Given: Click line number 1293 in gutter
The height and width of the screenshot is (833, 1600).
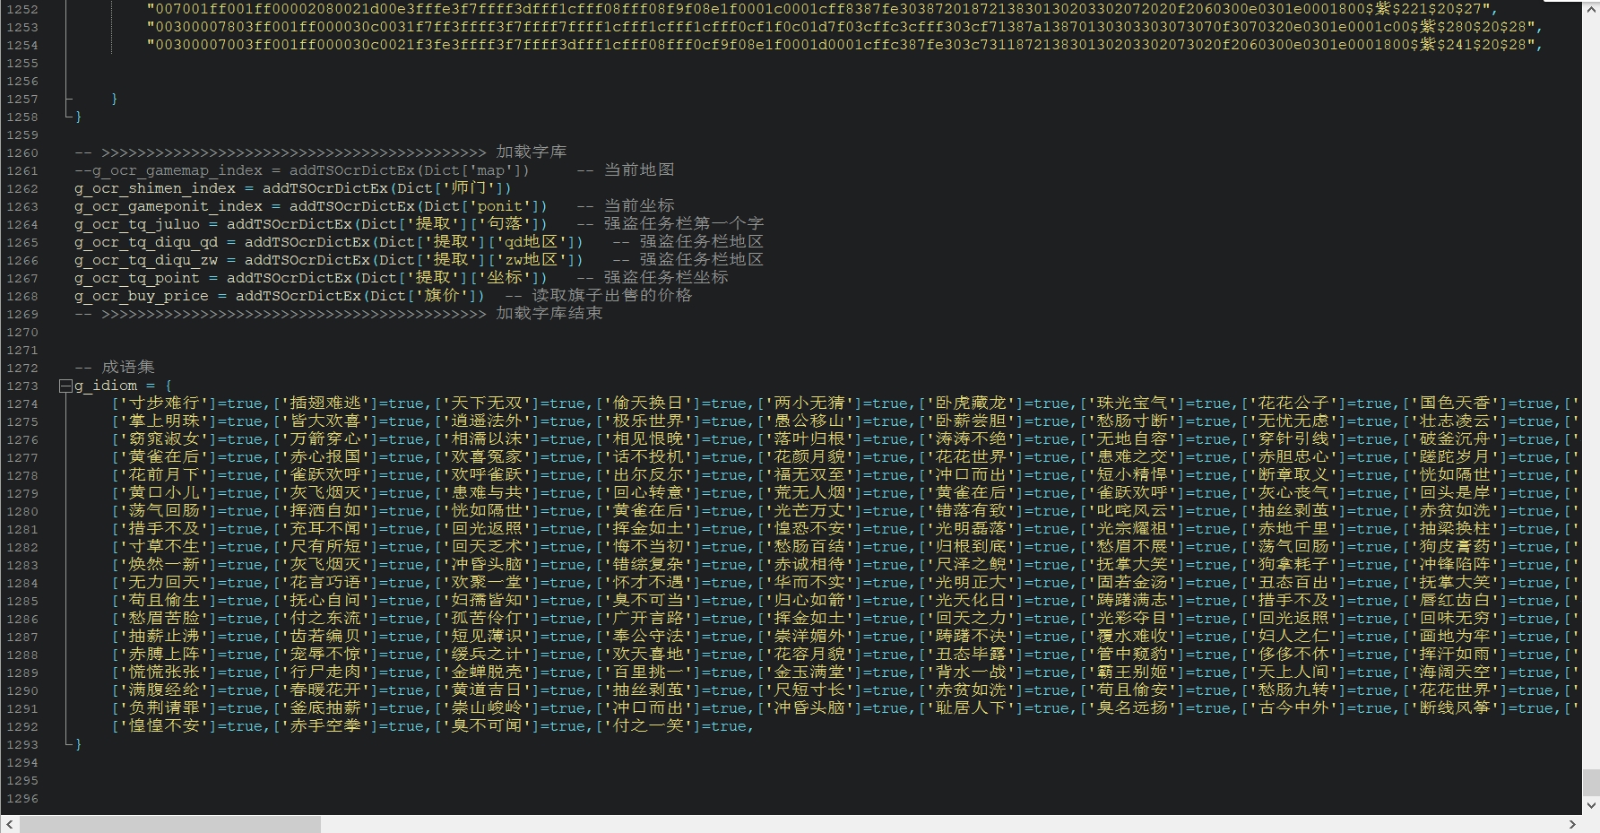Looking at the screenshot, I should click(x=22, y=744).
